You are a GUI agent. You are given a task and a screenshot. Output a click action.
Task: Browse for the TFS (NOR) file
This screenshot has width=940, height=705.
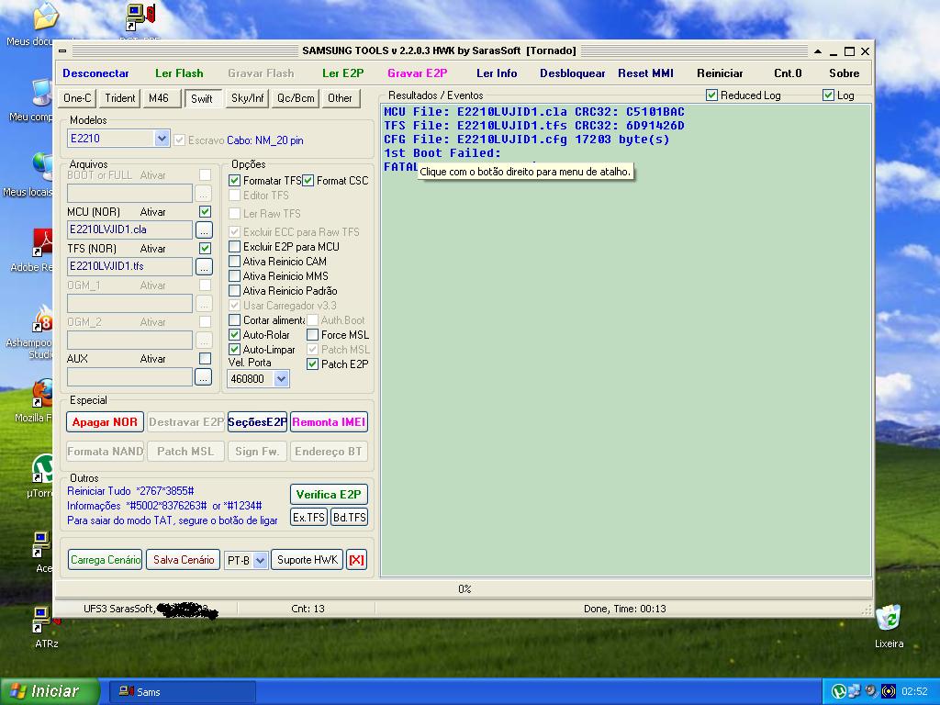coord(204,266)
